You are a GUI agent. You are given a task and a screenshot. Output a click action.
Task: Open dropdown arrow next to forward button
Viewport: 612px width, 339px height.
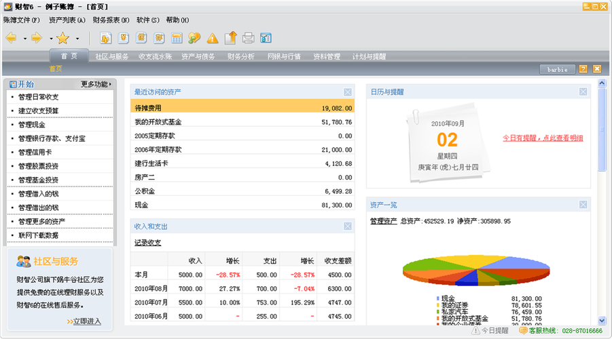pos(50,39)
